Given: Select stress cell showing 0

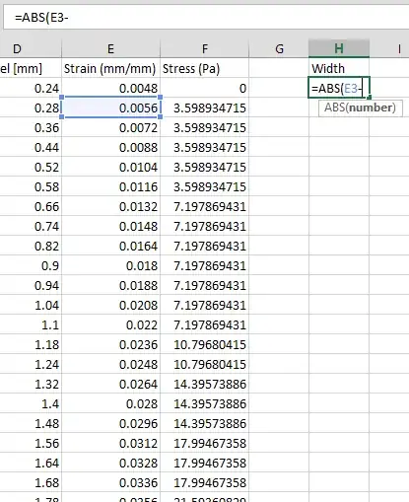Looking at the screenshot, I should [204, 88].
